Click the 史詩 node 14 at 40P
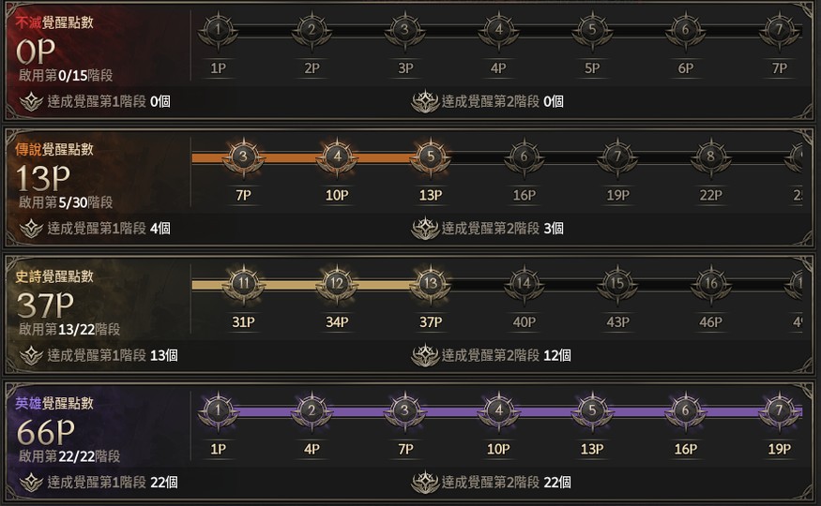The height and width of the screenshot is (506, 821). 524,284
